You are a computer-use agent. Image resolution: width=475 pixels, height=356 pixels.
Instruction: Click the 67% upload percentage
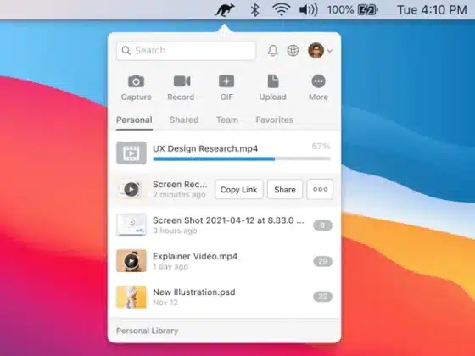coord(321,147)
